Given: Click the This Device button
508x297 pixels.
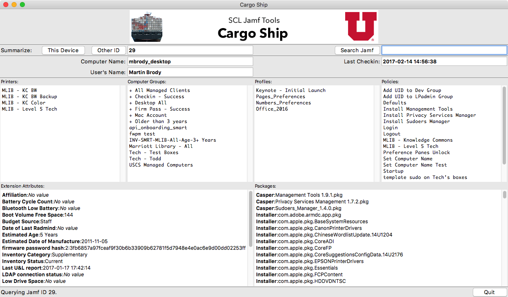Looking at the screenshot, I should (x=63, y=50).
